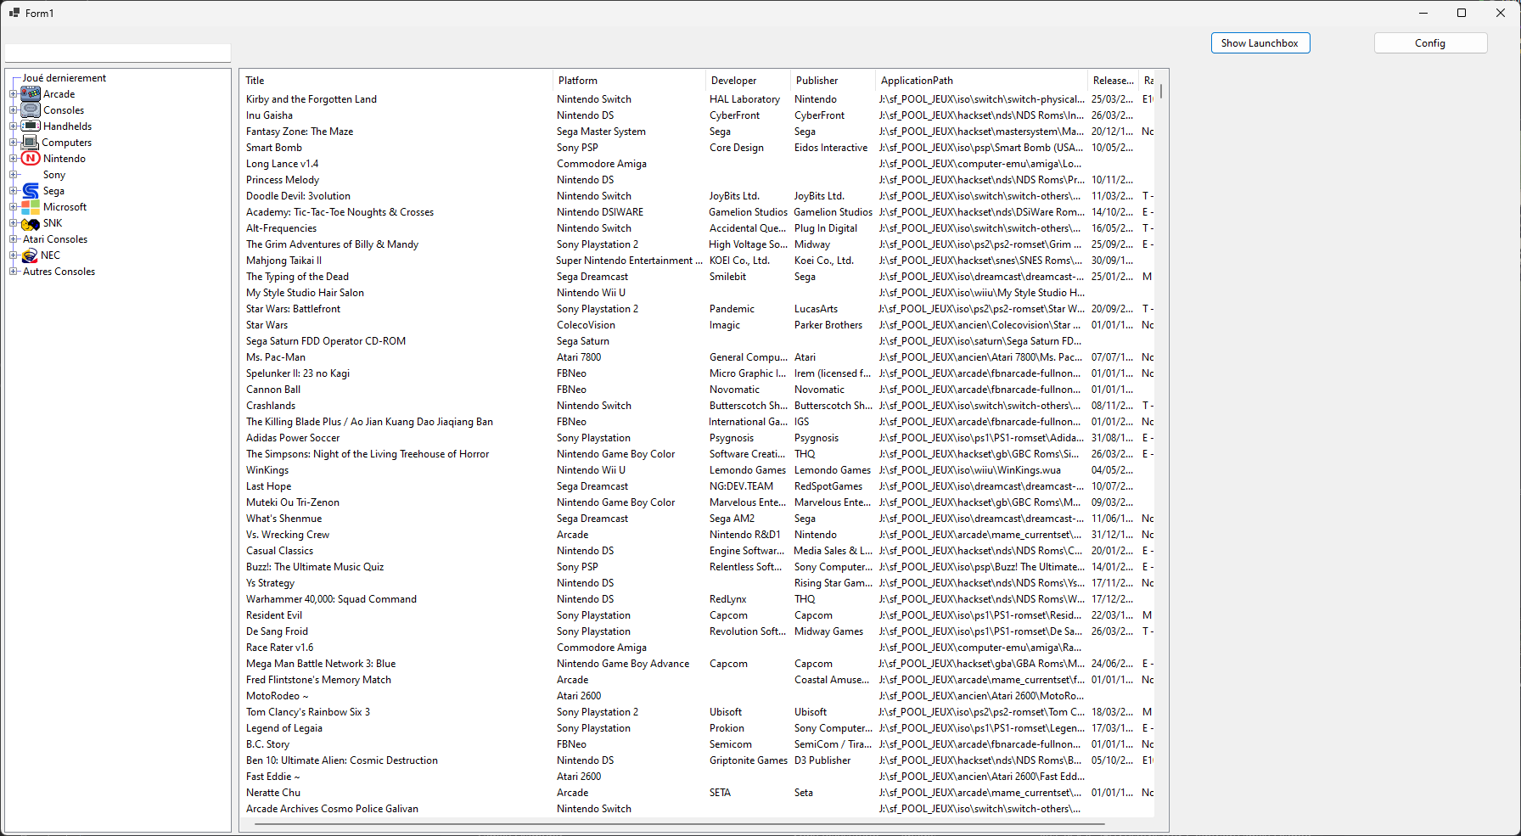This screenshot has width=1521, height=836.
Task: Select the Atari Consoles label in tree
Action: pos(55,239)
